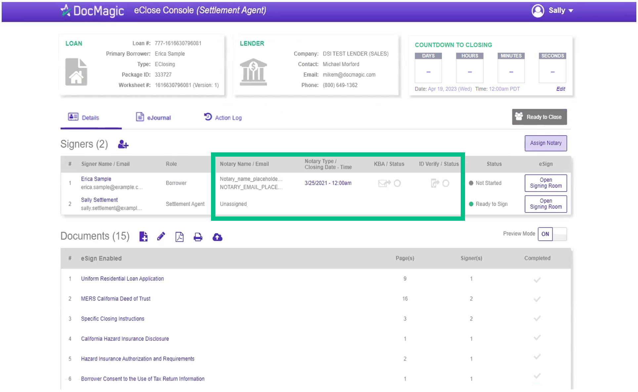Screen dimensions: 638x392
Task: Click the PDF download icon
Action: tap(179, 237)
